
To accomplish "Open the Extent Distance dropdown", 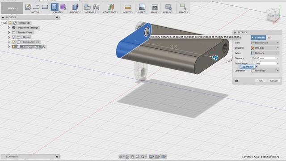I will tap(265, 53).
